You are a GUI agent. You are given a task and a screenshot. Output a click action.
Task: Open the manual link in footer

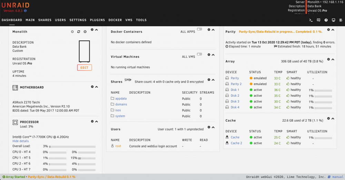click(x=338, y=177)
